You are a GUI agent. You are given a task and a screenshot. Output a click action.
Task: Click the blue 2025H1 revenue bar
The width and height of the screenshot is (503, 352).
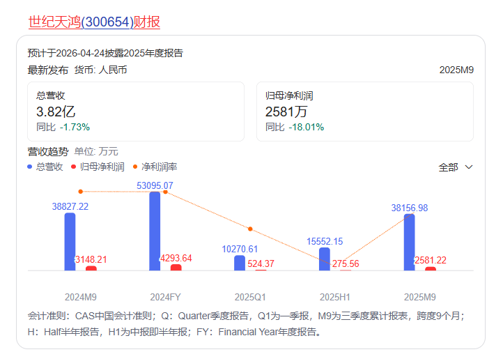pyautogui.click(x=325, y=259)
